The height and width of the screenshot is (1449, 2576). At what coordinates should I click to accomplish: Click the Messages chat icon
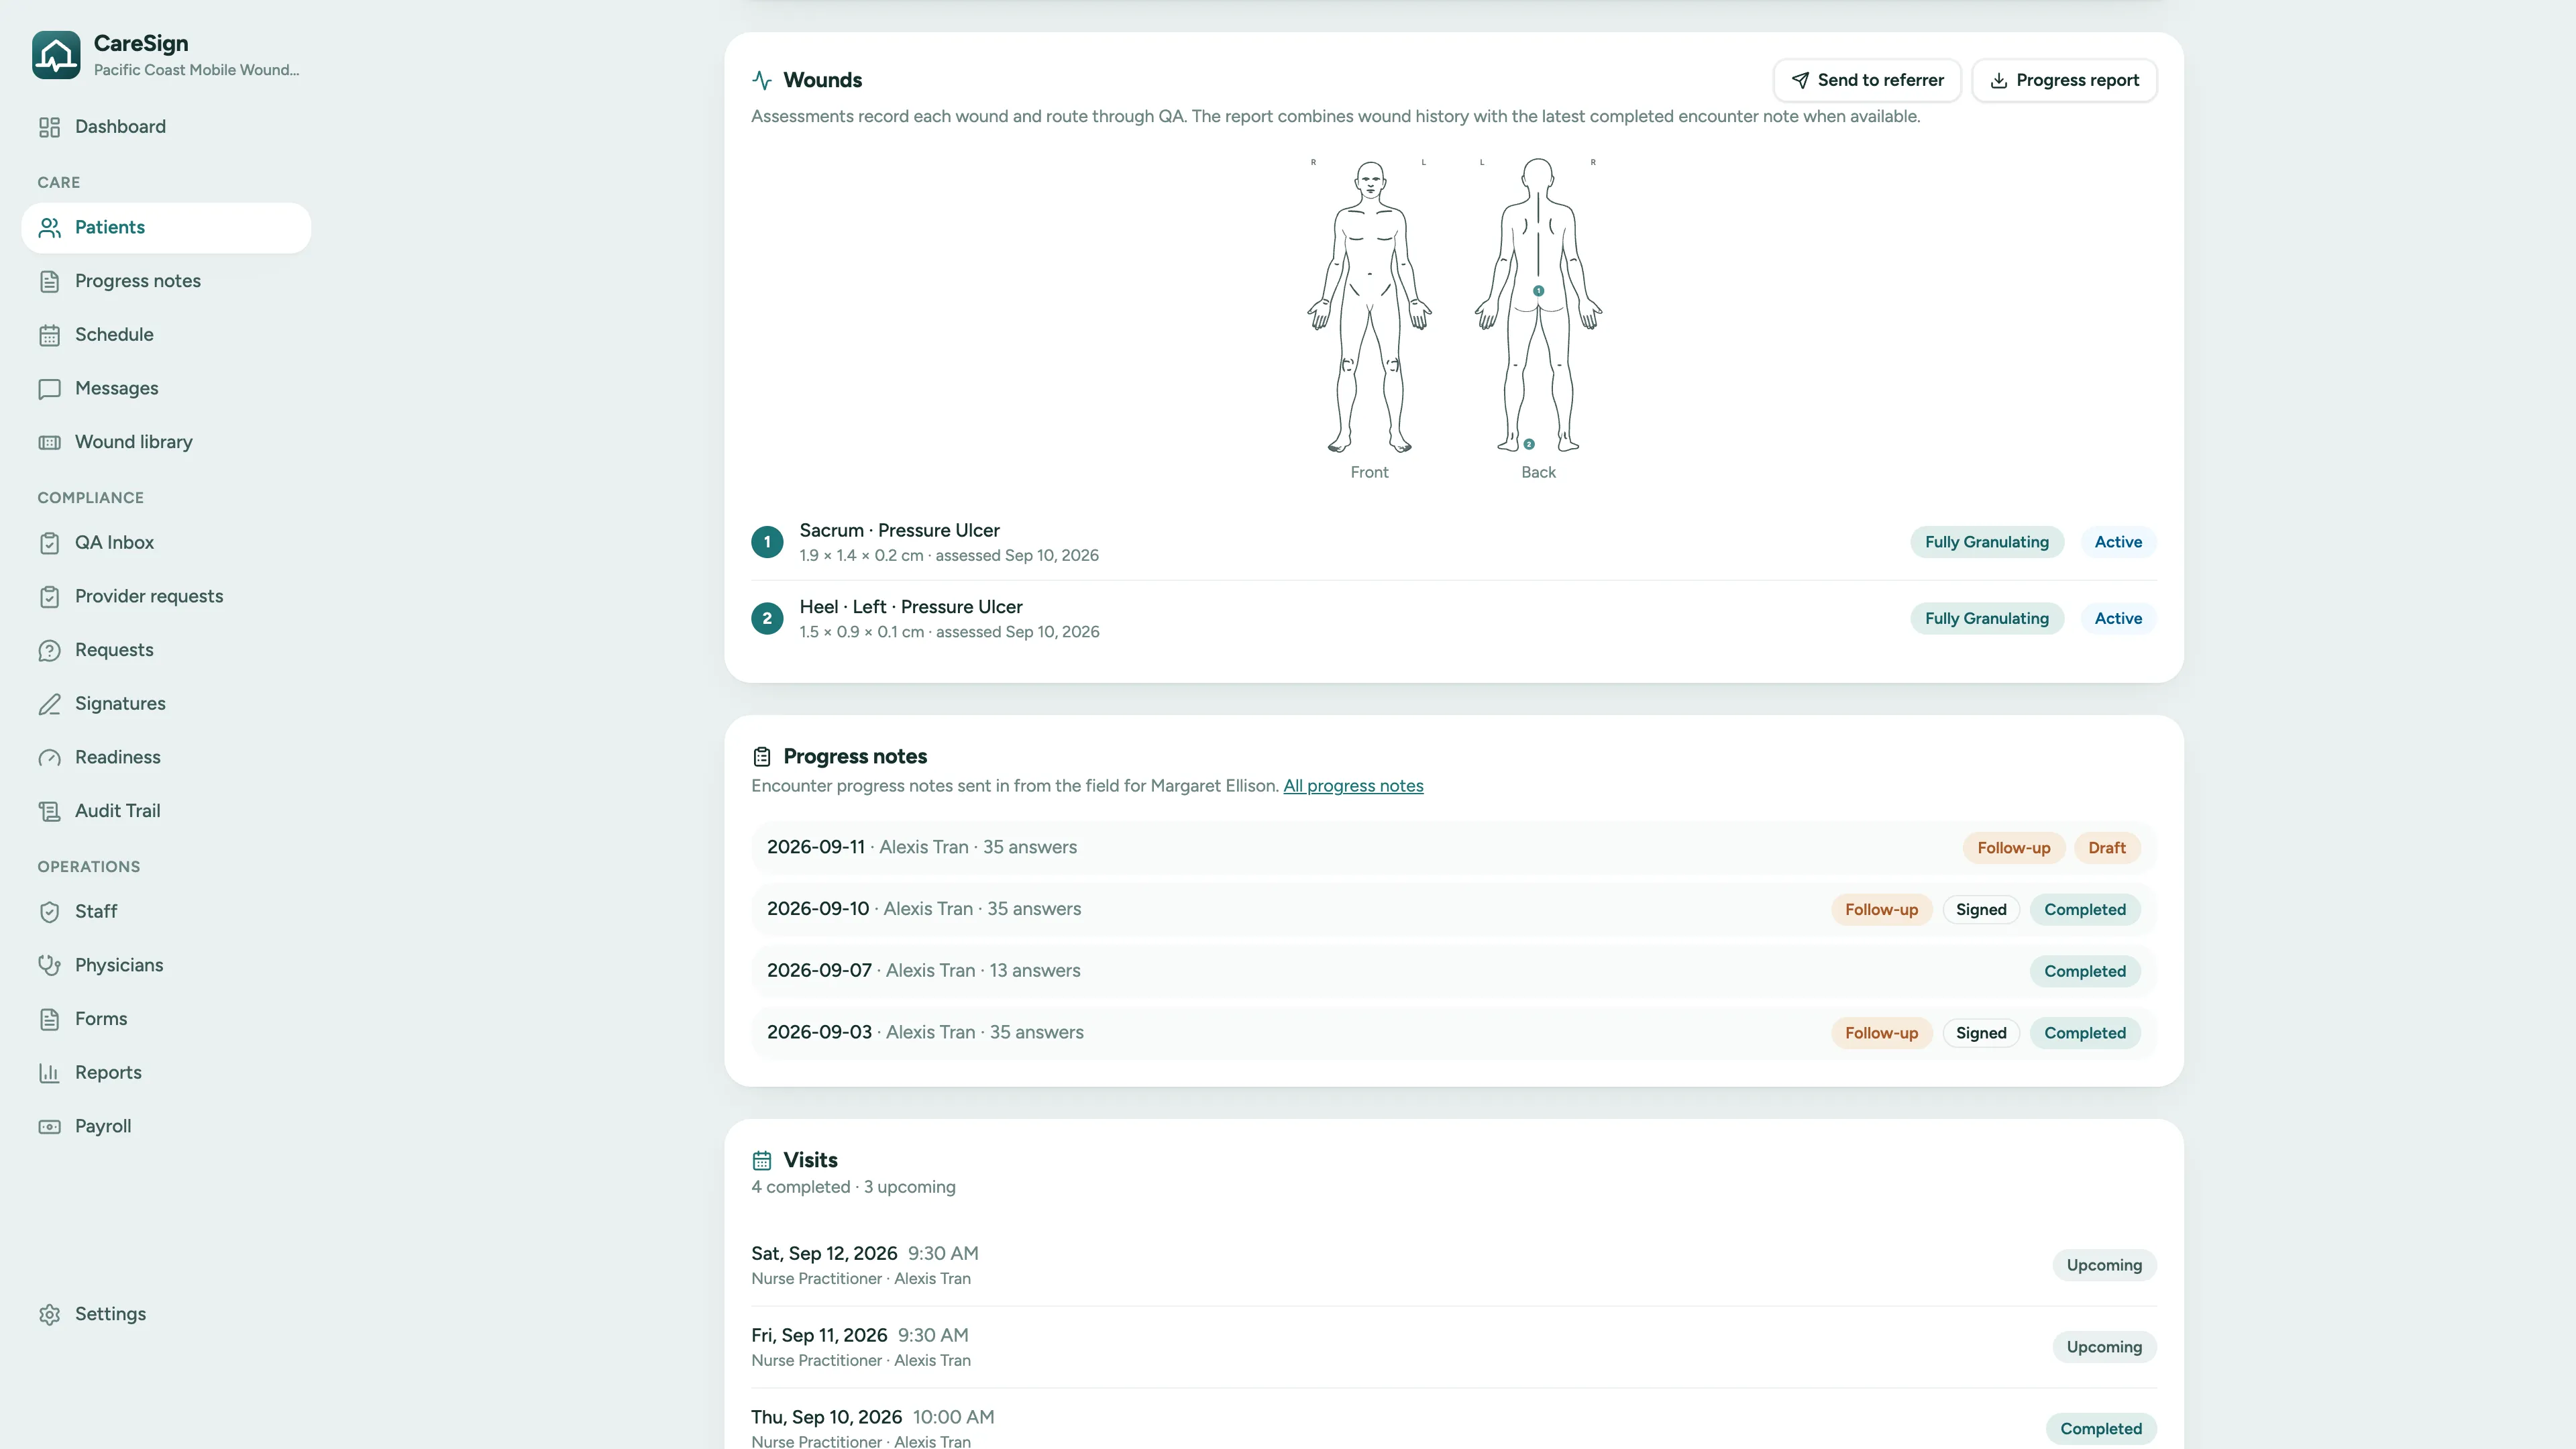pos(49,389)
